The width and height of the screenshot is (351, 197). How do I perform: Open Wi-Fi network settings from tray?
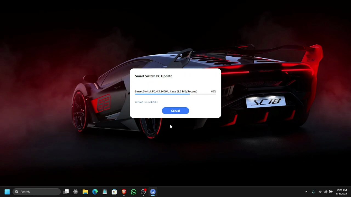(320, 192)
